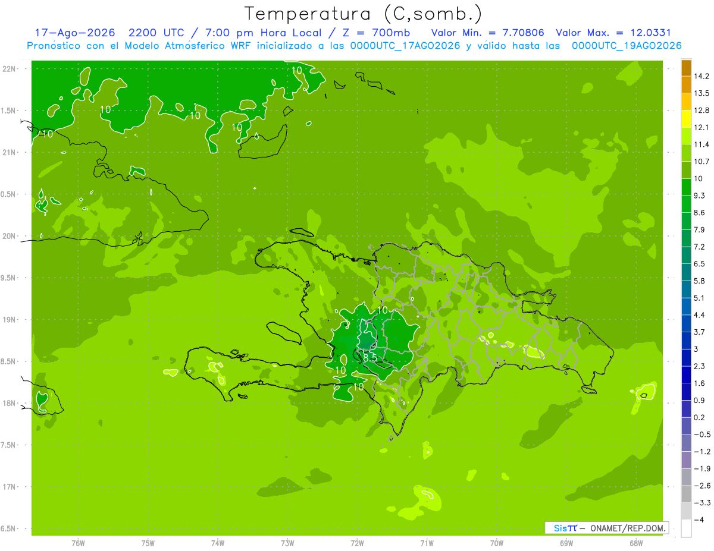Click the '8.5' contour label on the map
This screenshot has height=551, width=714.
[369, 358]
